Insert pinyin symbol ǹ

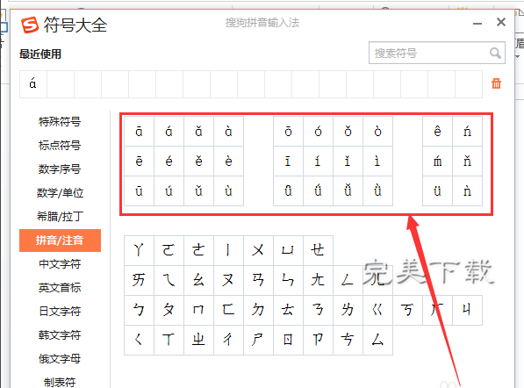click(x=467, y=190)
